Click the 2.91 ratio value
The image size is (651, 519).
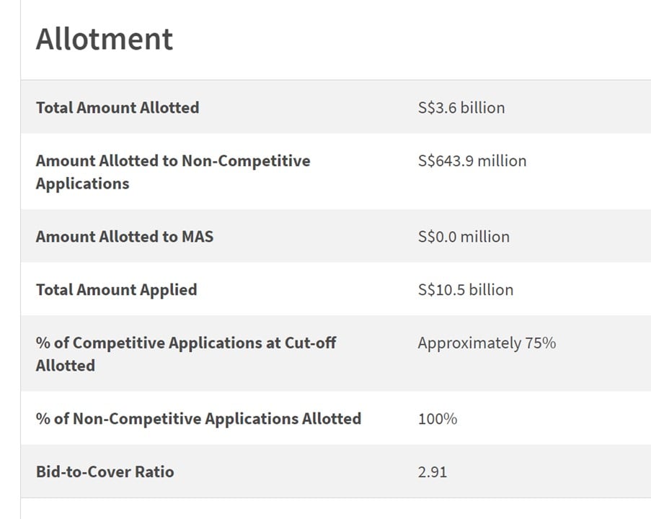(433, 471)
